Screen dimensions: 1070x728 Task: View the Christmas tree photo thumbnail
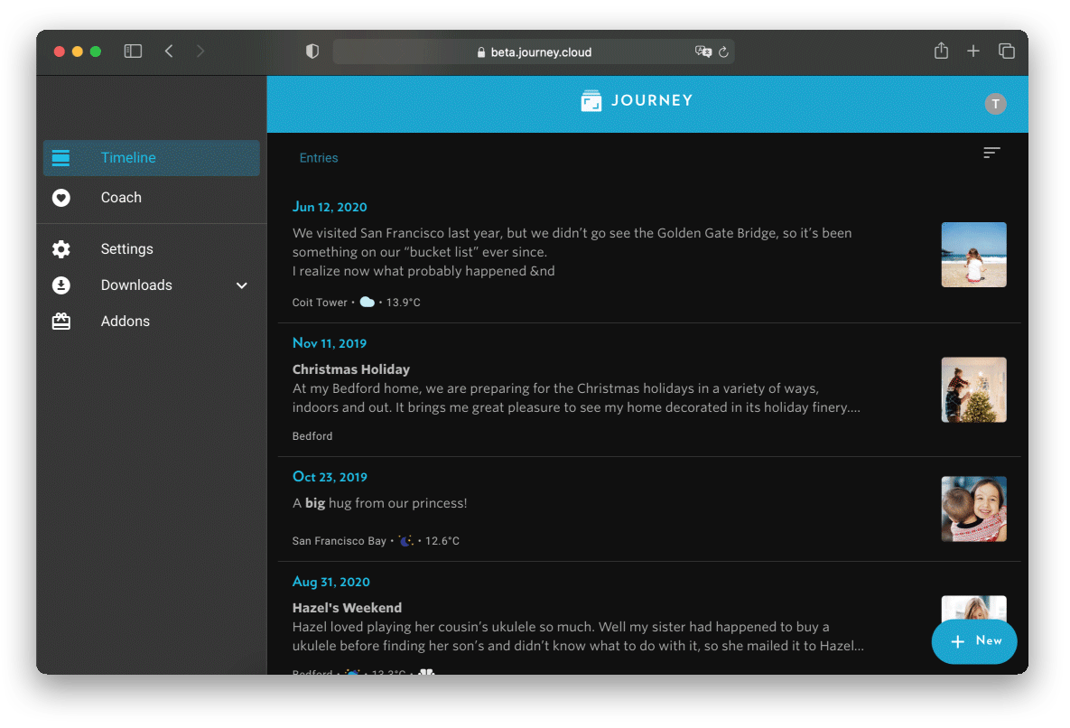coord(973,389)
